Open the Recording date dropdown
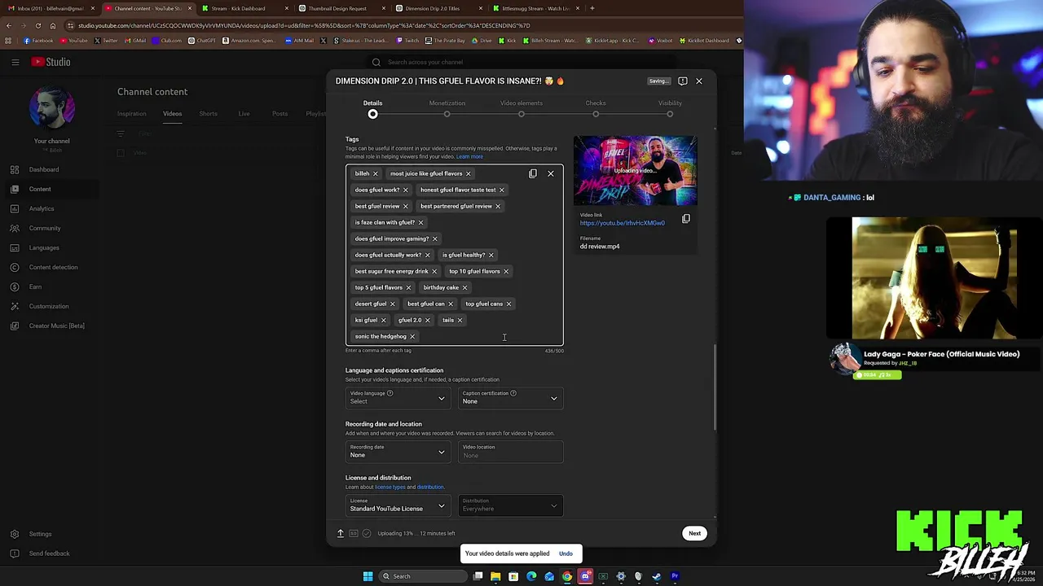Image resolution: width=1043 pixels, height=586 pixels. [397, 451]
